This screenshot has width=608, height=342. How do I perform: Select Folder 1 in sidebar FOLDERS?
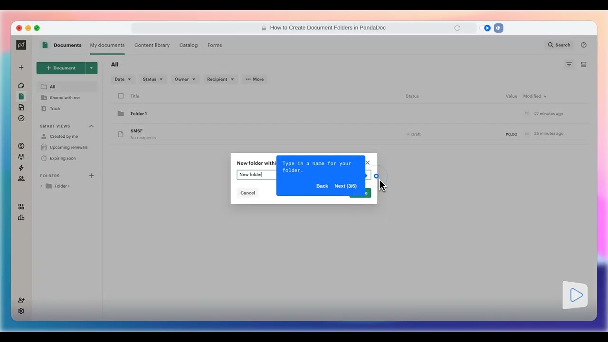coord(62,186)
